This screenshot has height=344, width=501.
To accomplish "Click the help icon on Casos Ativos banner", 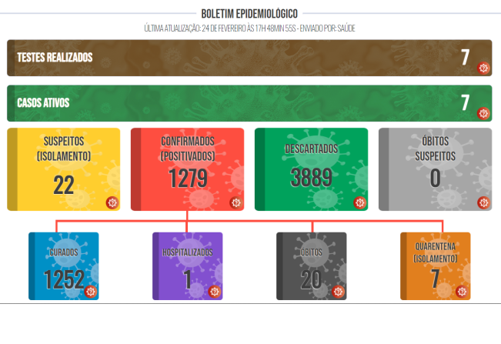I will tap(483, 113).
